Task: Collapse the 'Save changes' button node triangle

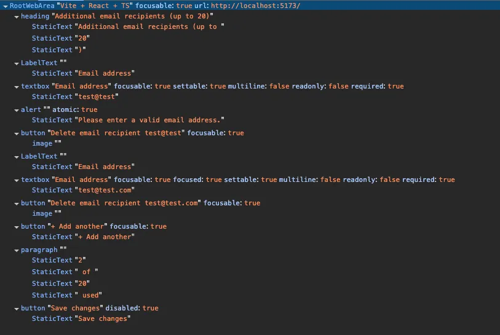Action: 16,309
